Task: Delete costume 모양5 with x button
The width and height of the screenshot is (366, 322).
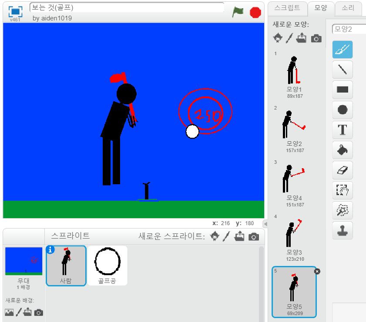Action: point(317,271)
